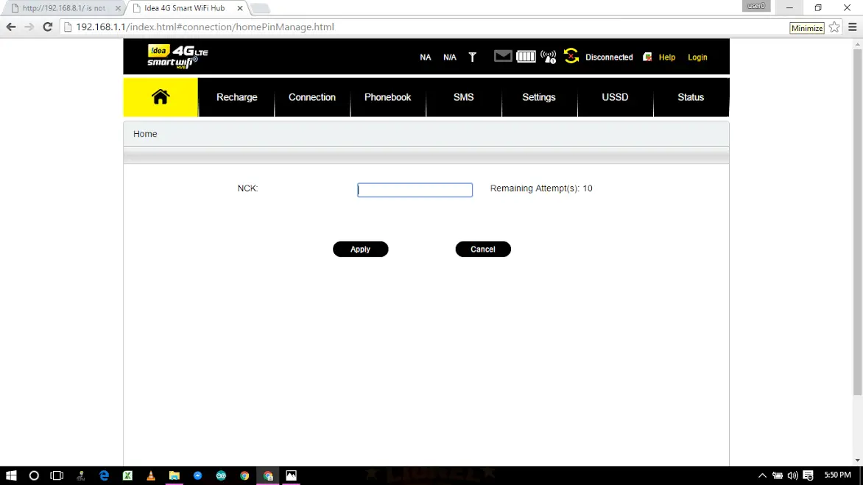Open the Help link
Screen dimensions: 863x485
pos(666,57)
